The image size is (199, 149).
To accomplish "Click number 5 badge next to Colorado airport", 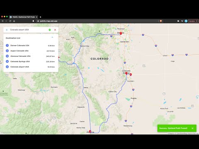I will click(x=7, y=67).
